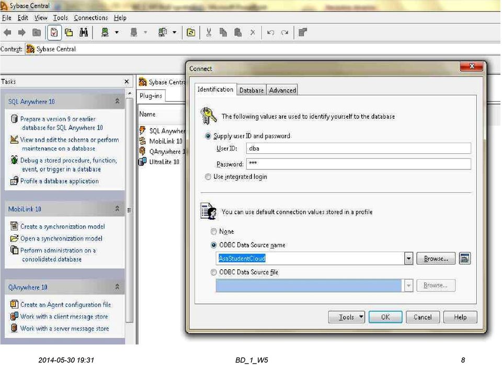The image size is (502, 365).
Task: Click Prepare a version 9 or earlier database
Action: (x=61, y=123)
